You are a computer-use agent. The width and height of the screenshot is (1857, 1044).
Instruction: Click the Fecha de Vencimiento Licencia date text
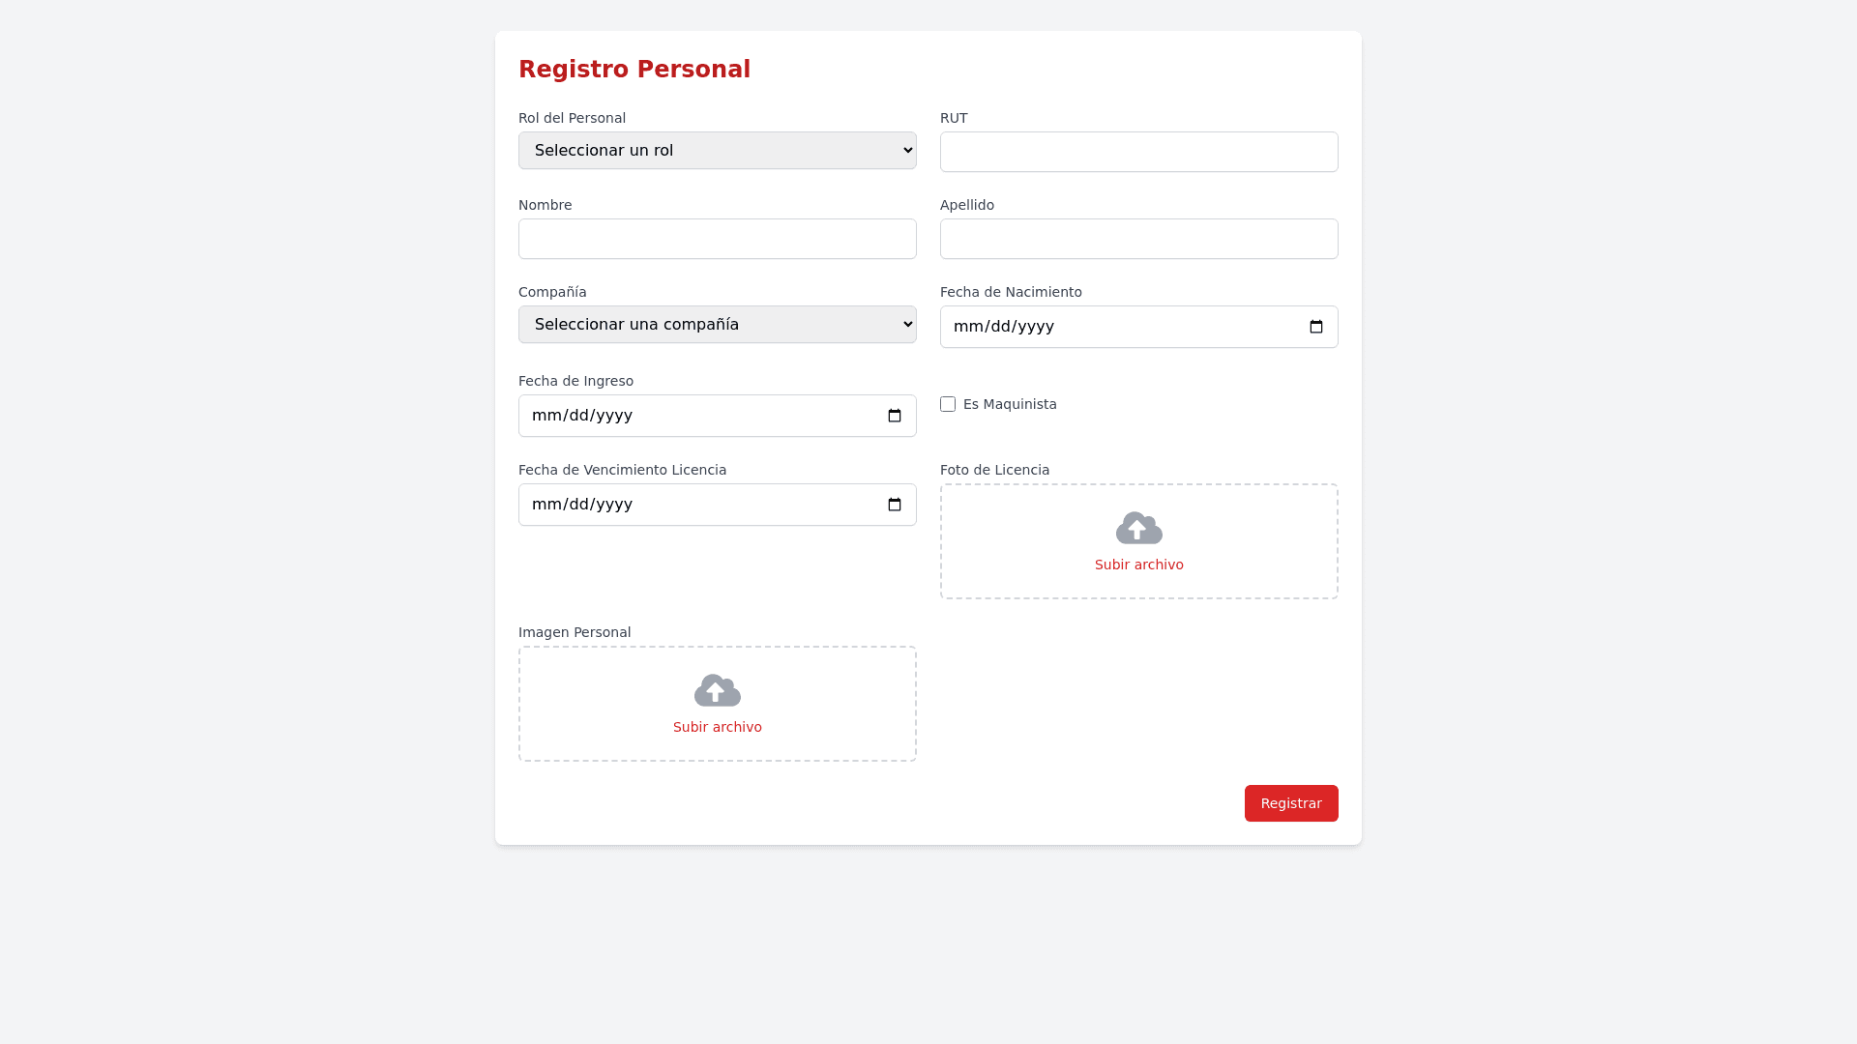pyautogui.click(x=581, y=505)
